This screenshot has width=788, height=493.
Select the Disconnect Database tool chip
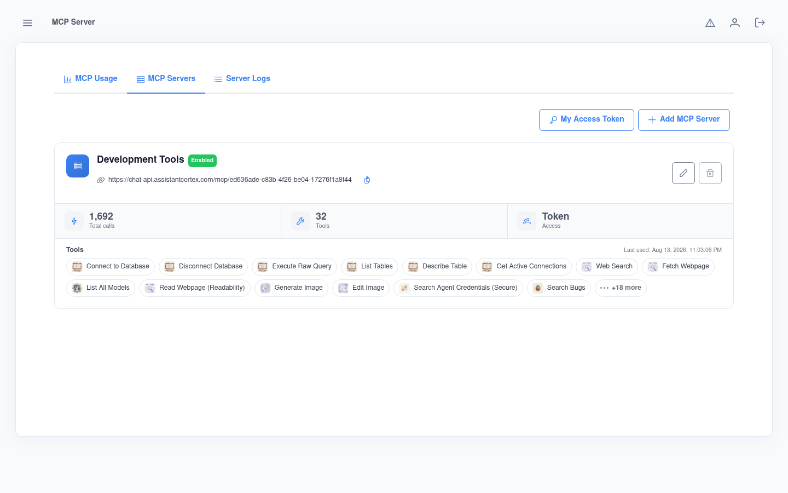pyautogui.click(x=203, y=267)
